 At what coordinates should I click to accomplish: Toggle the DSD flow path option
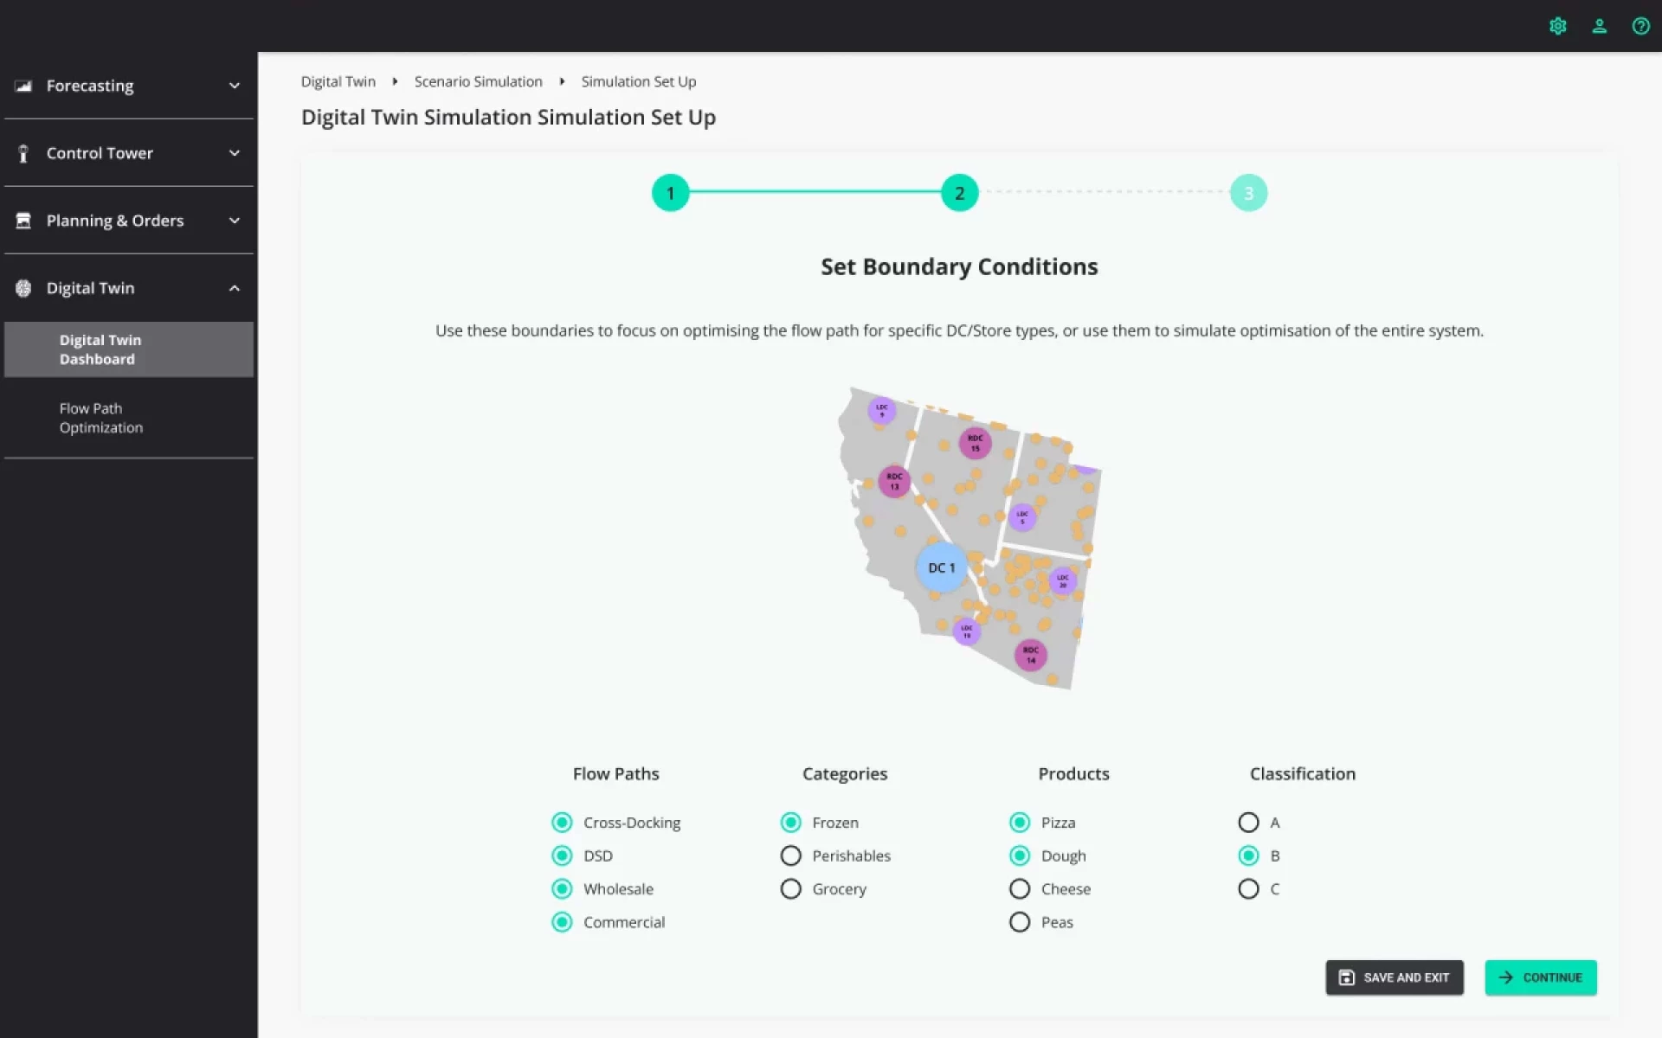click(x=562, y=855)
